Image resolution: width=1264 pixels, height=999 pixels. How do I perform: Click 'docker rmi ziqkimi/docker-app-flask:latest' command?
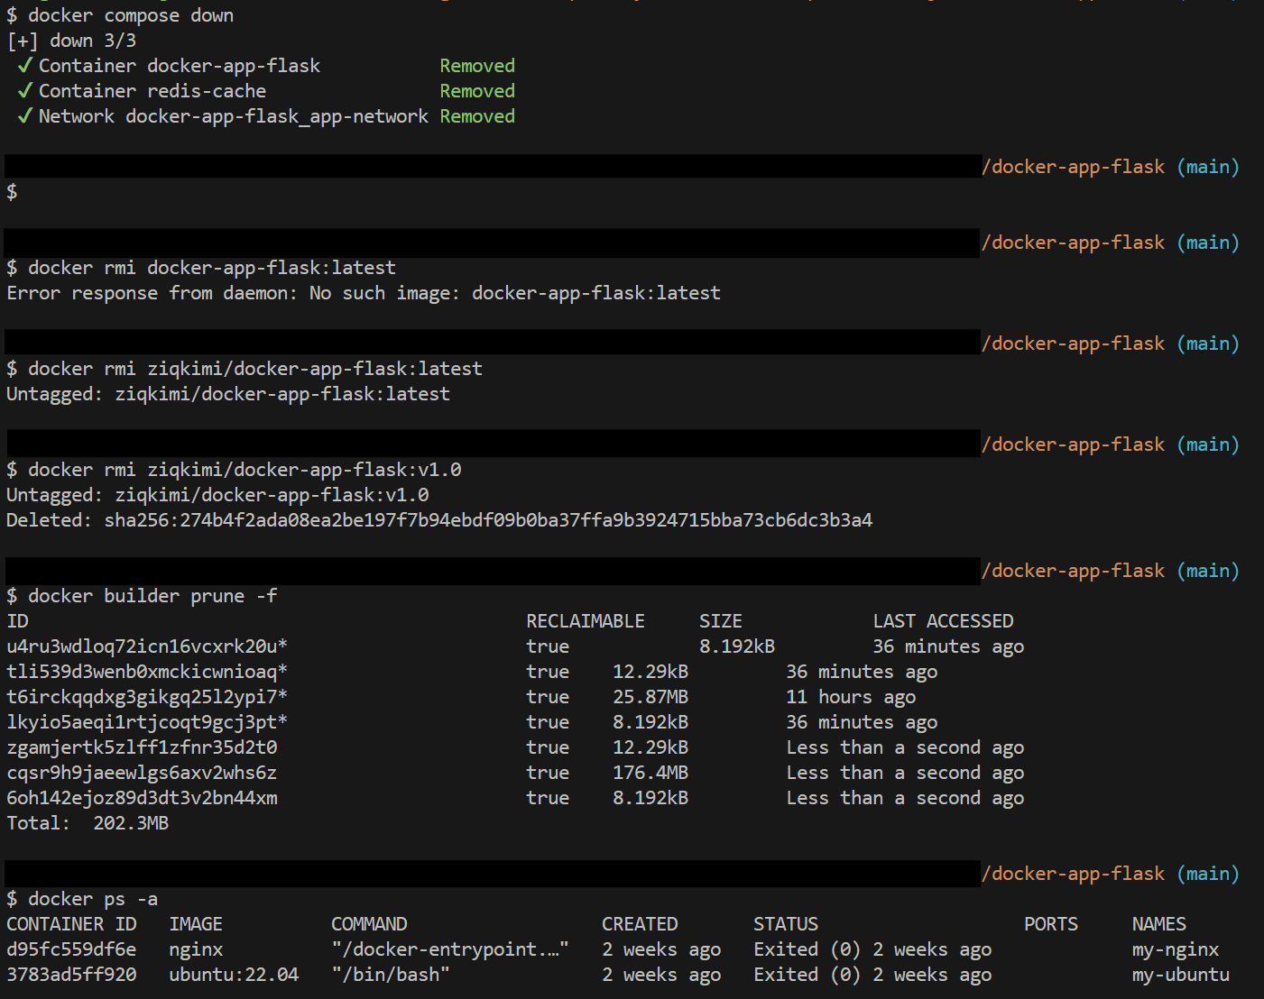[x=255, y=369]
